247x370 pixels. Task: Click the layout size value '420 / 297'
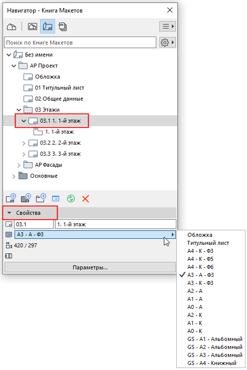pos(26,246)
